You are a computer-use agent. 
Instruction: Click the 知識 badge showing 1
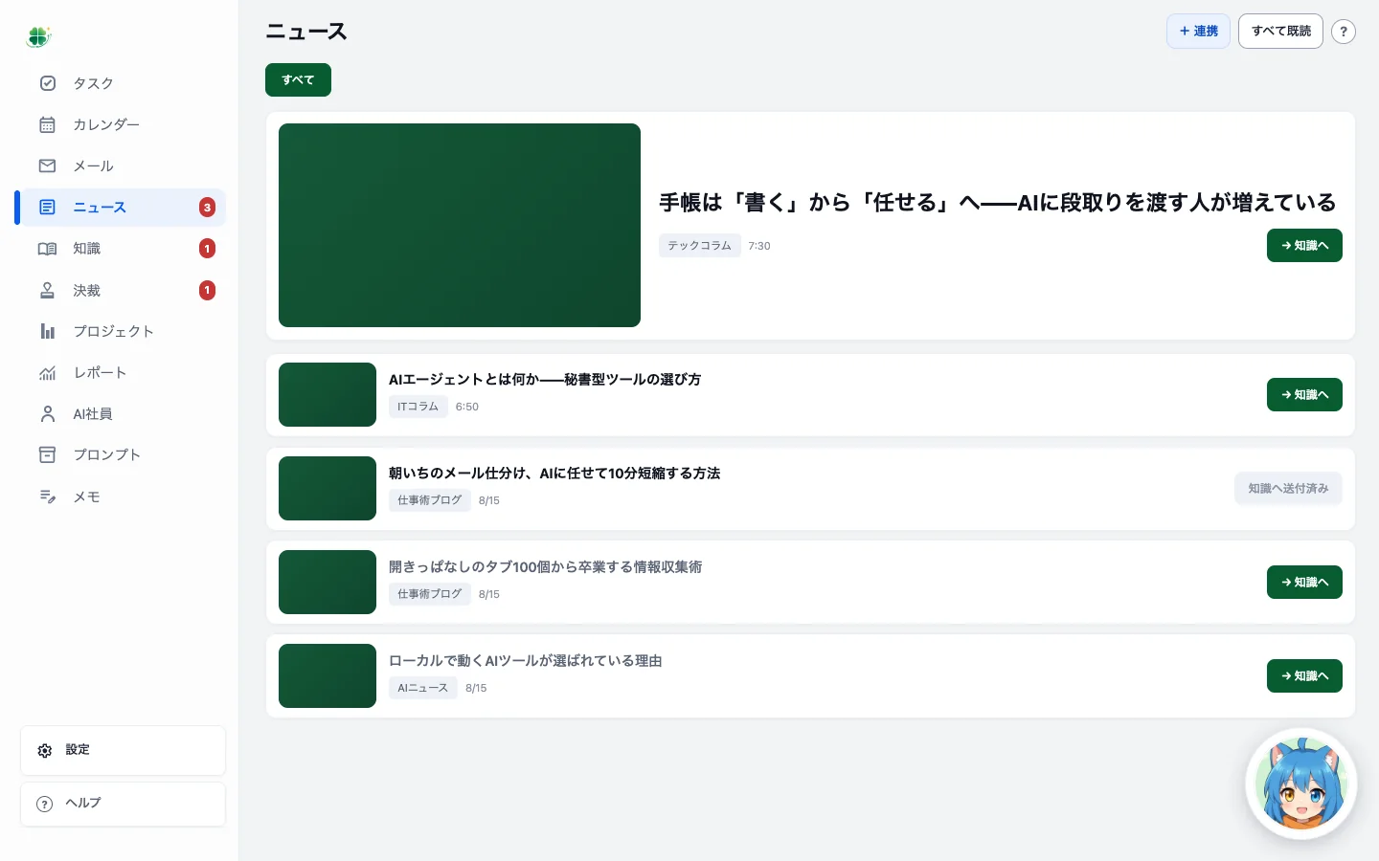point(207,249)
